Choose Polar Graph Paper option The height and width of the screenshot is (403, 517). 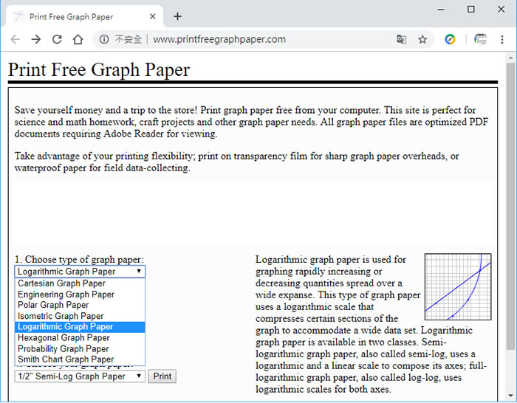tap(80, 305)
